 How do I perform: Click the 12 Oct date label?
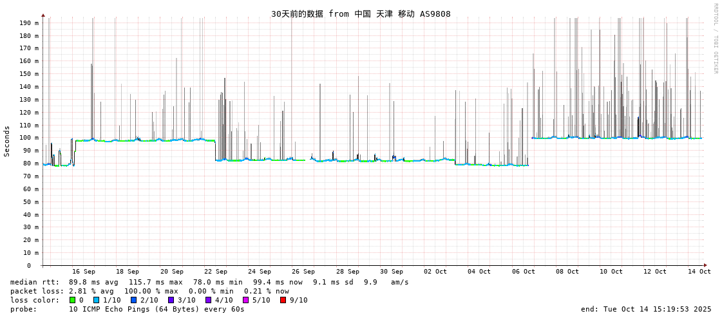pyautogui.click(x=655, y=272)
